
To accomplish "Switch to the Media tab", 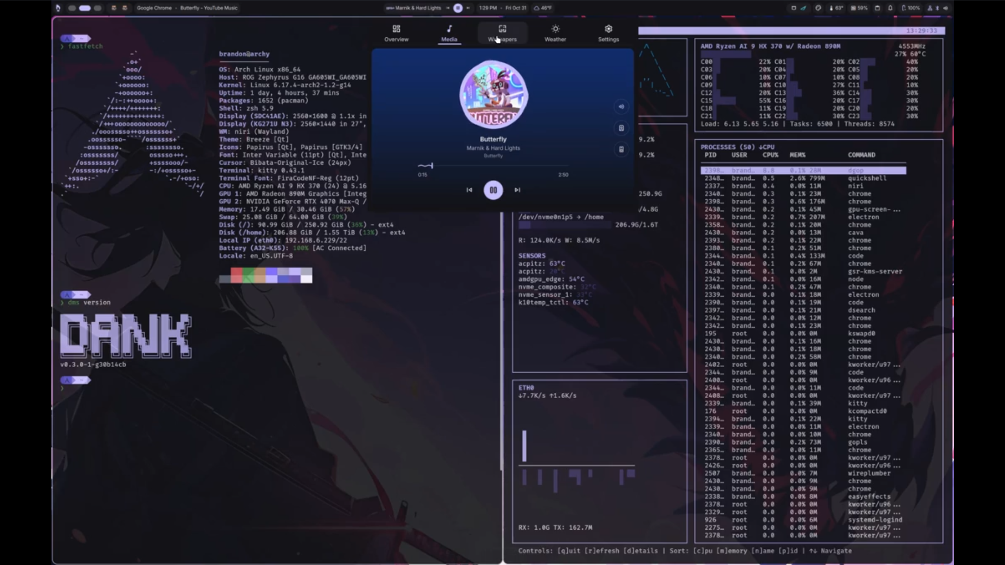I will (449, 33).
